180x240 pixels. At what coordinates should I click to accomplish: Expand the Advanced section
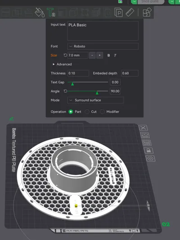(62, 64)
